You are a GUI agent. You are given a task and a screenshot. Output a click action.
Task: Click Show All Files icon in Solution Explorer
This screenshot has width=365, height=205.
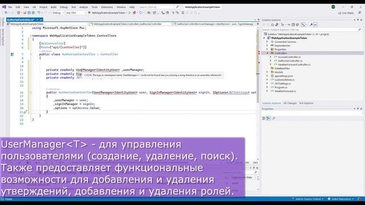point(297,24)
